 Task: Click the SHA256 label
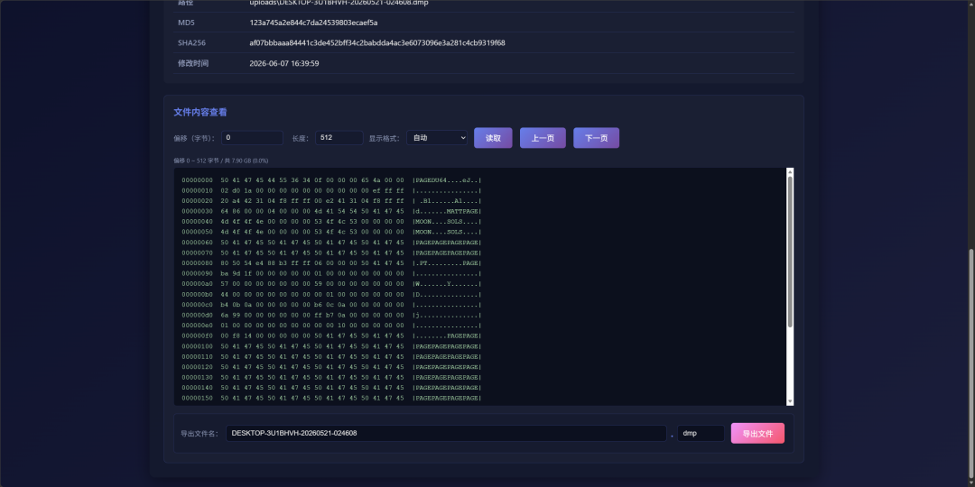191,43
